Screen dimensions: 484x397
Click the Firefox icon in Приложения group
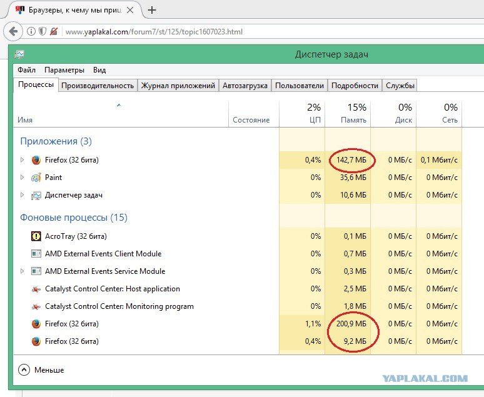click(x=36, y=160)
